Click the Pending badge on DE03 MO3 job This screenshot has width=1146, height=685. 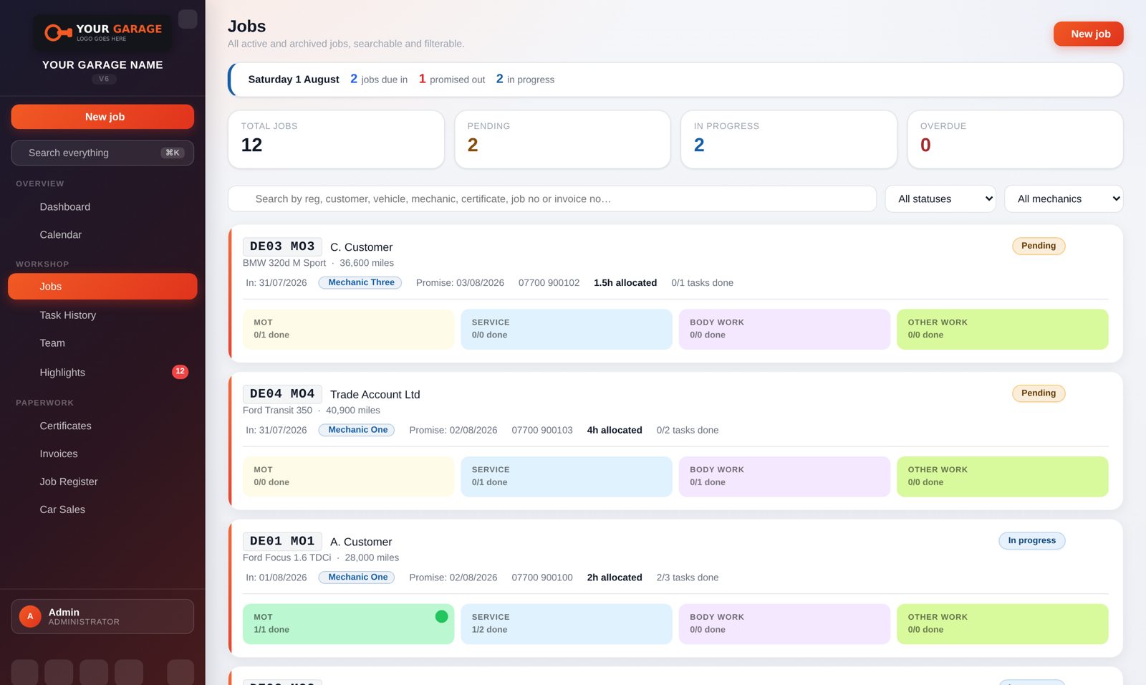click(x=1039, y=246)
